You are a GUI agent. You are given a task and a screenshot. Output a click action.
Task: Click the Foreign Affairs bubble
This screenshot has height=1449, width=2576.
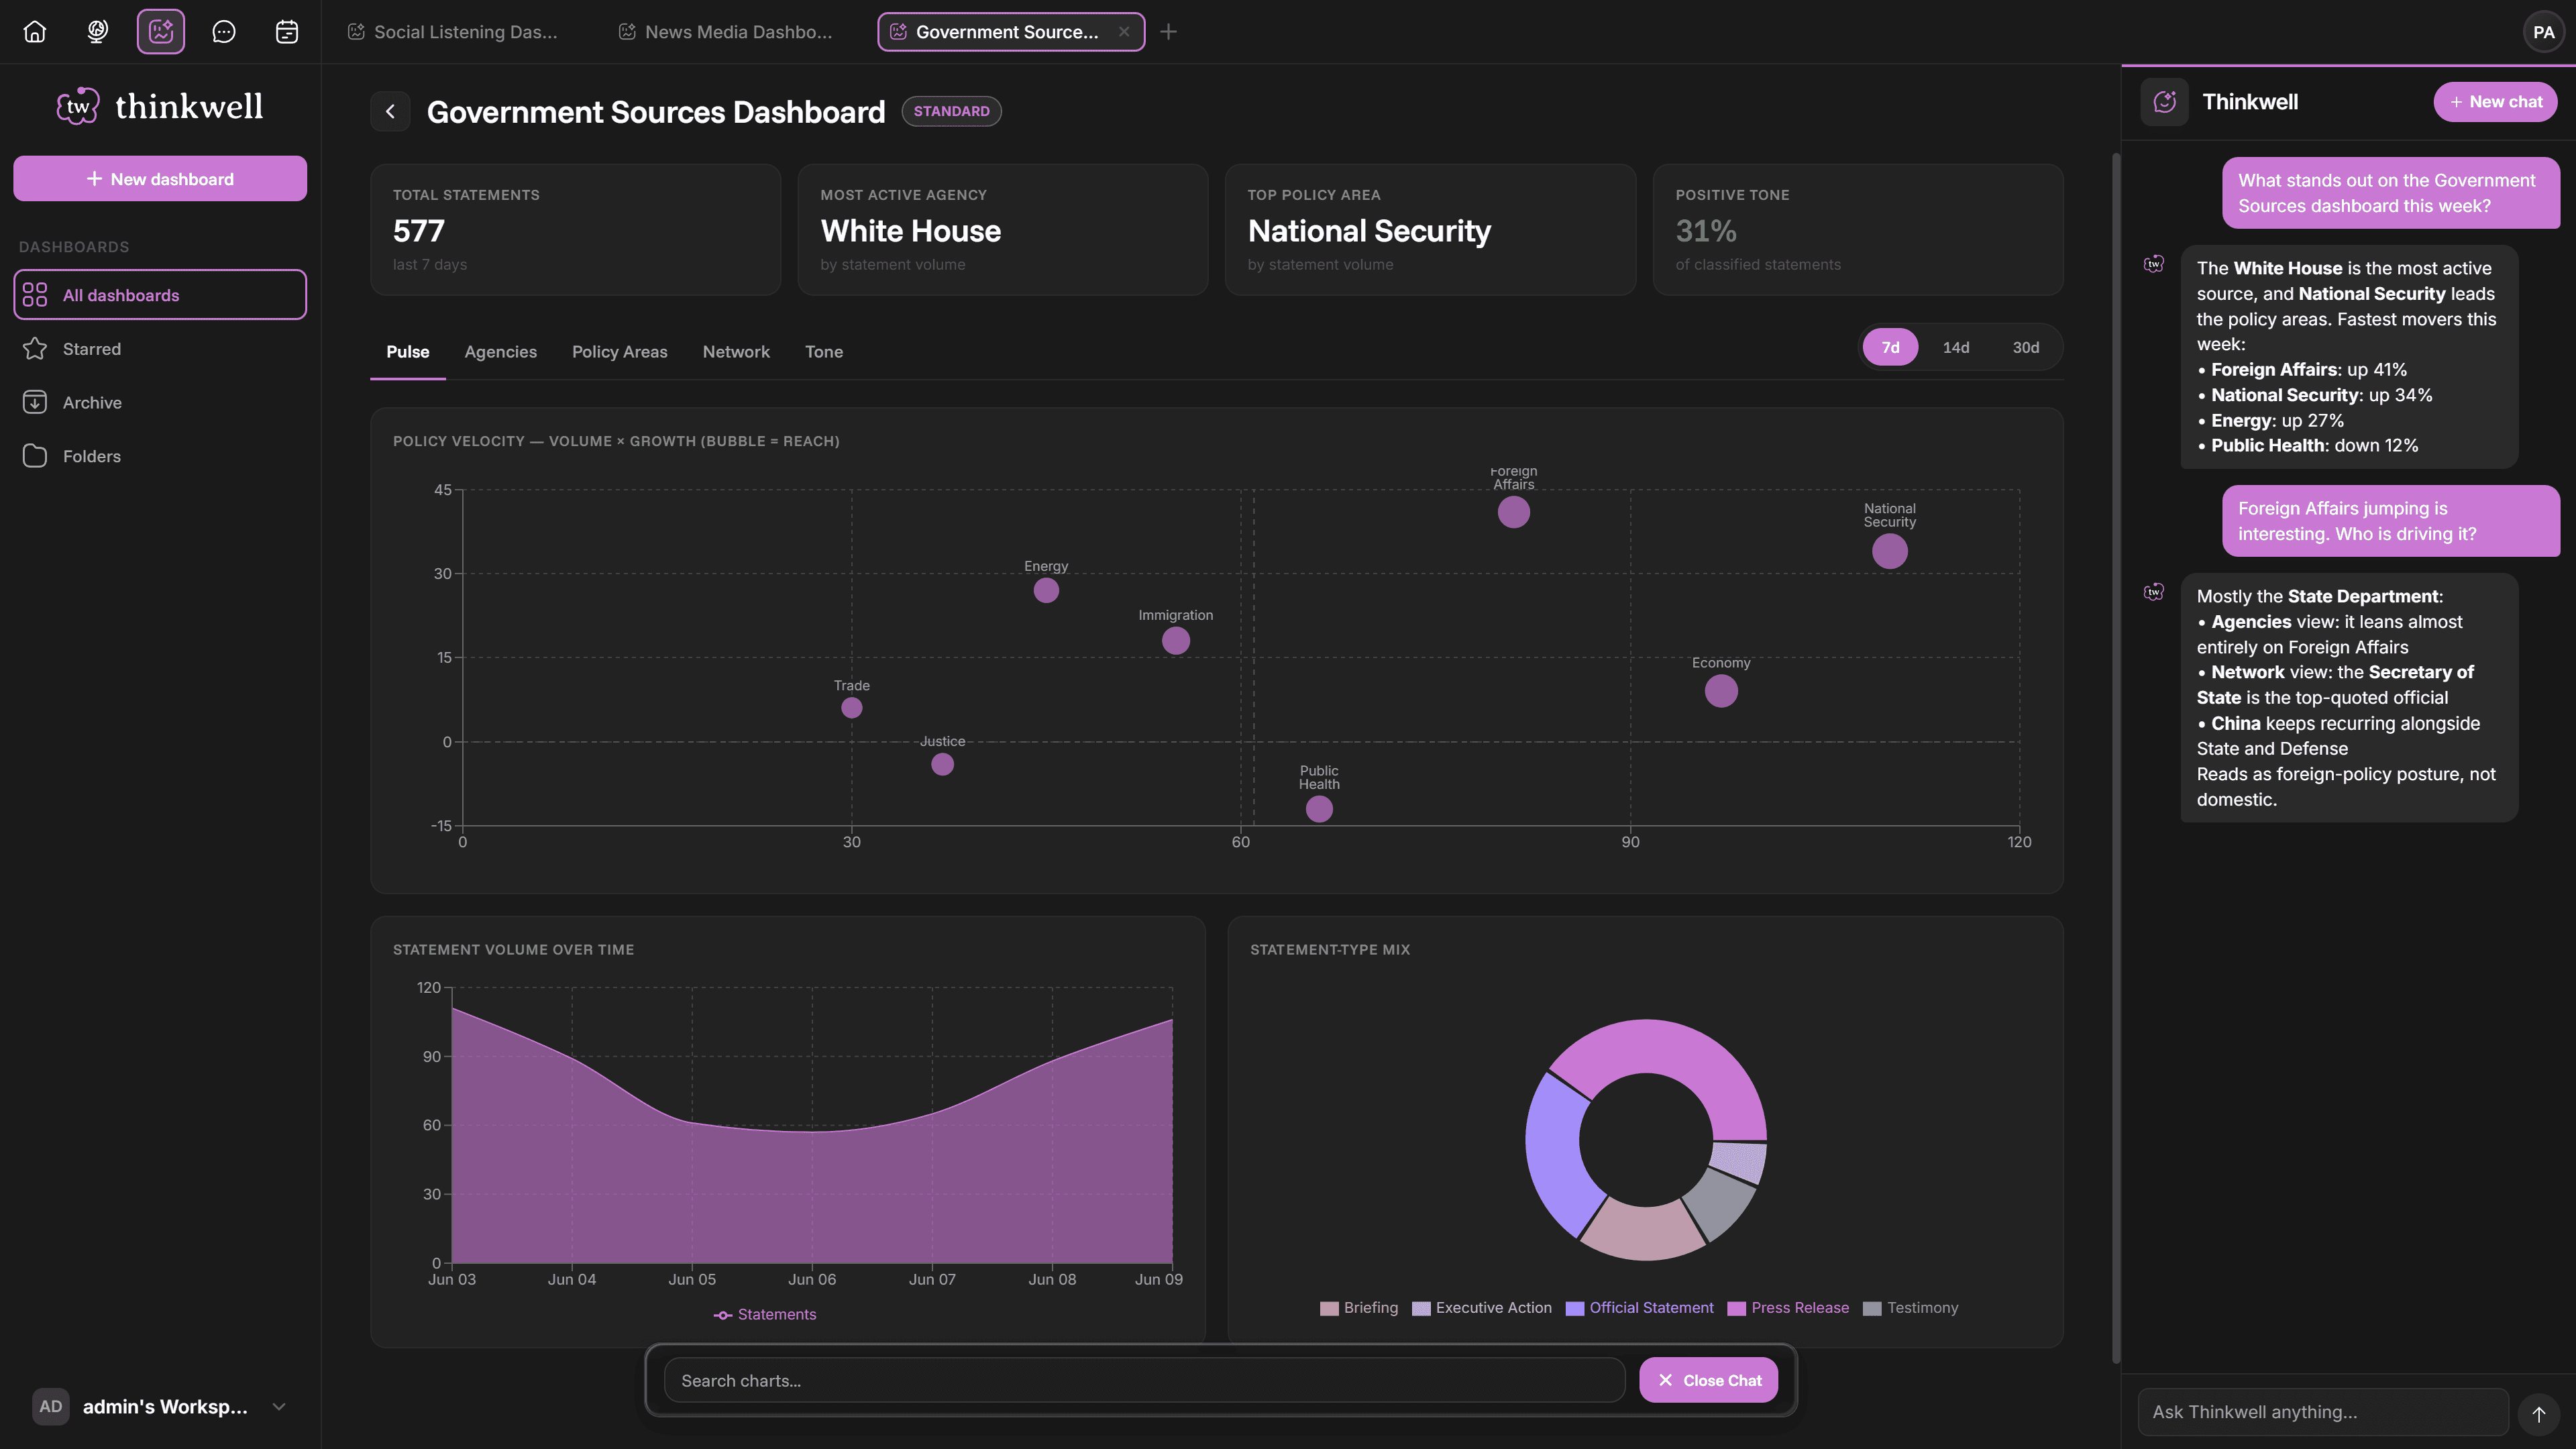[1513, 512]
